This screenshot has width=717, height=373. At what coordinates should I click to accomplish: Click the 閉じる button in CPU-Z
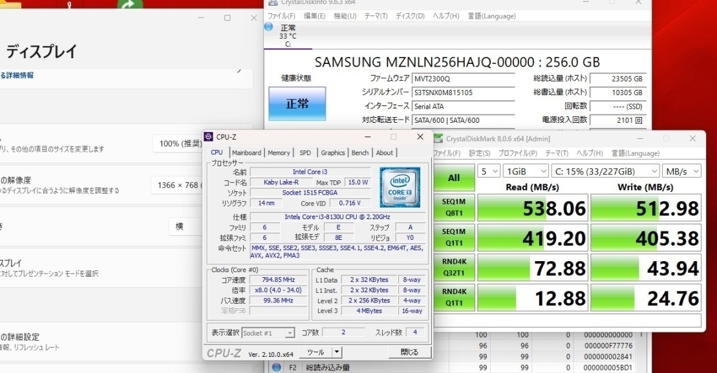click(409, 352)
